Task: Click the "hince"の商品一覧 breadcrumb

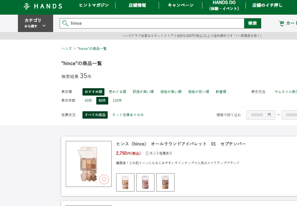Action: point(92,49)
